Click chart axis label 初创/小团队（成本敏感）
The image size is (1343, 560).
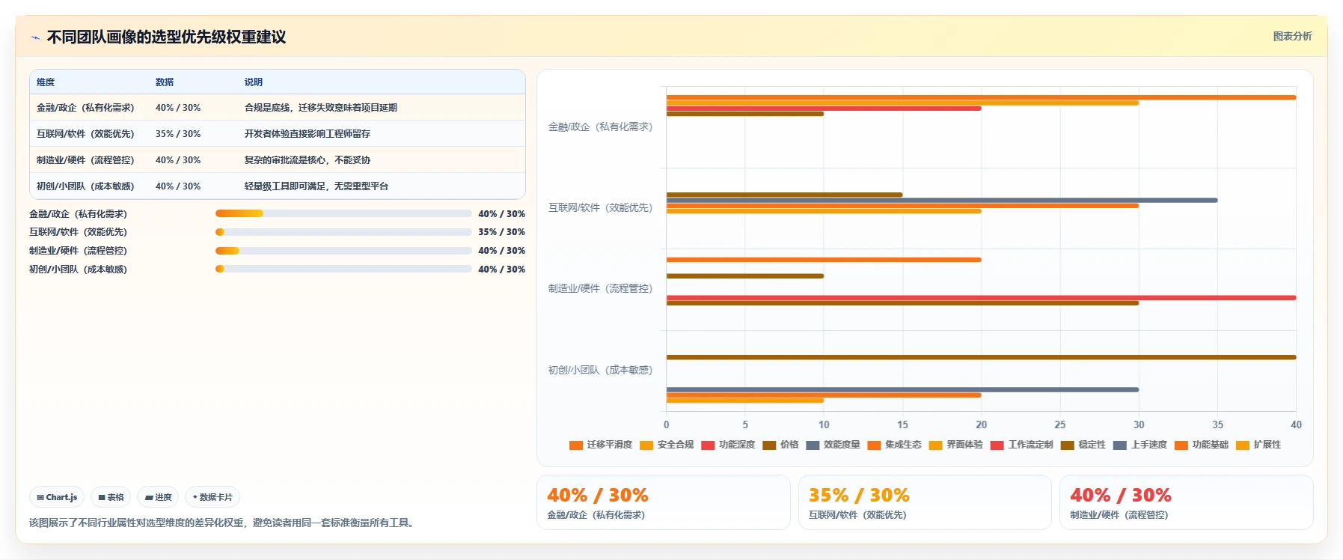600,371
